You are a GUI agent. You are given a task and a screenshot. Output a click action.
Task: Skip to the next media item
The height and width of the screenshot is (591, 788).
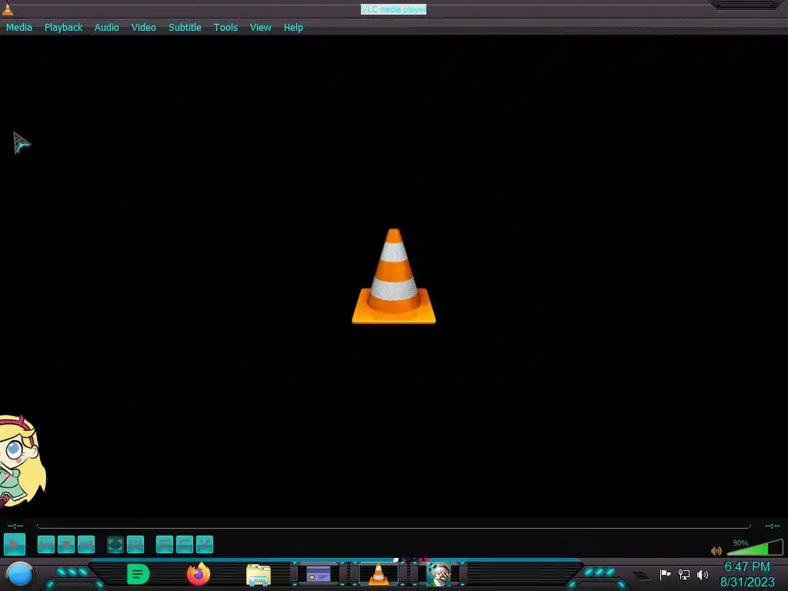[86, 545]
